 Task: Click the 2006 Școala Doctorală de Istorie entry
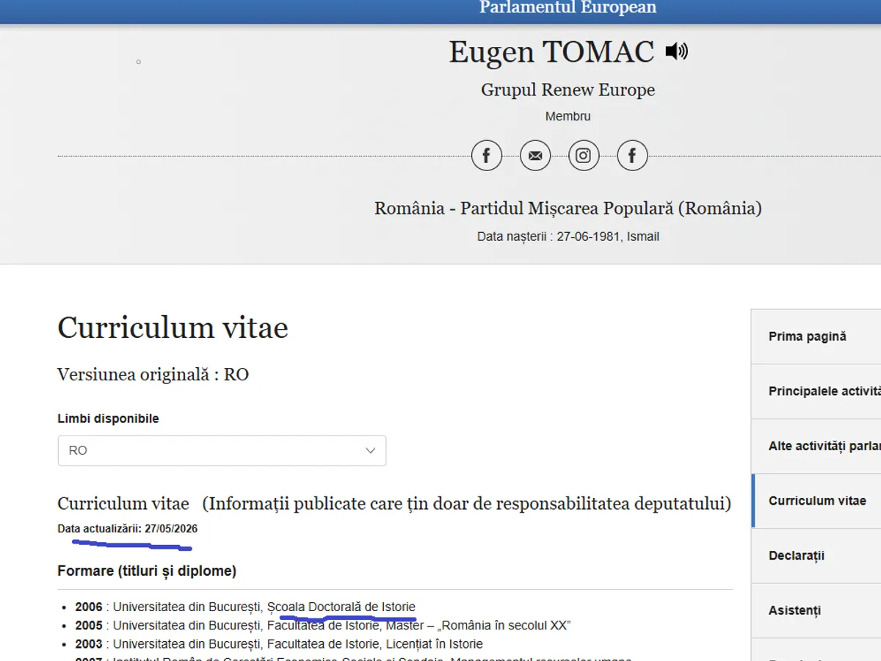pos(245,607)
